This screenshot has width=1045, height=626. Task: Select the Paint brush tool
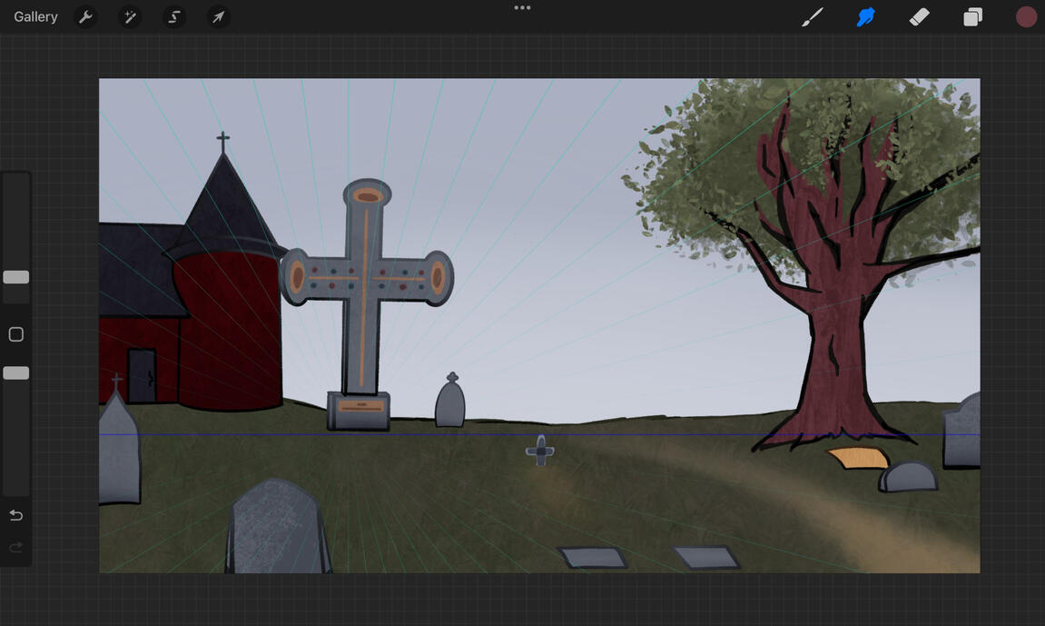click(x=813, y=17)
